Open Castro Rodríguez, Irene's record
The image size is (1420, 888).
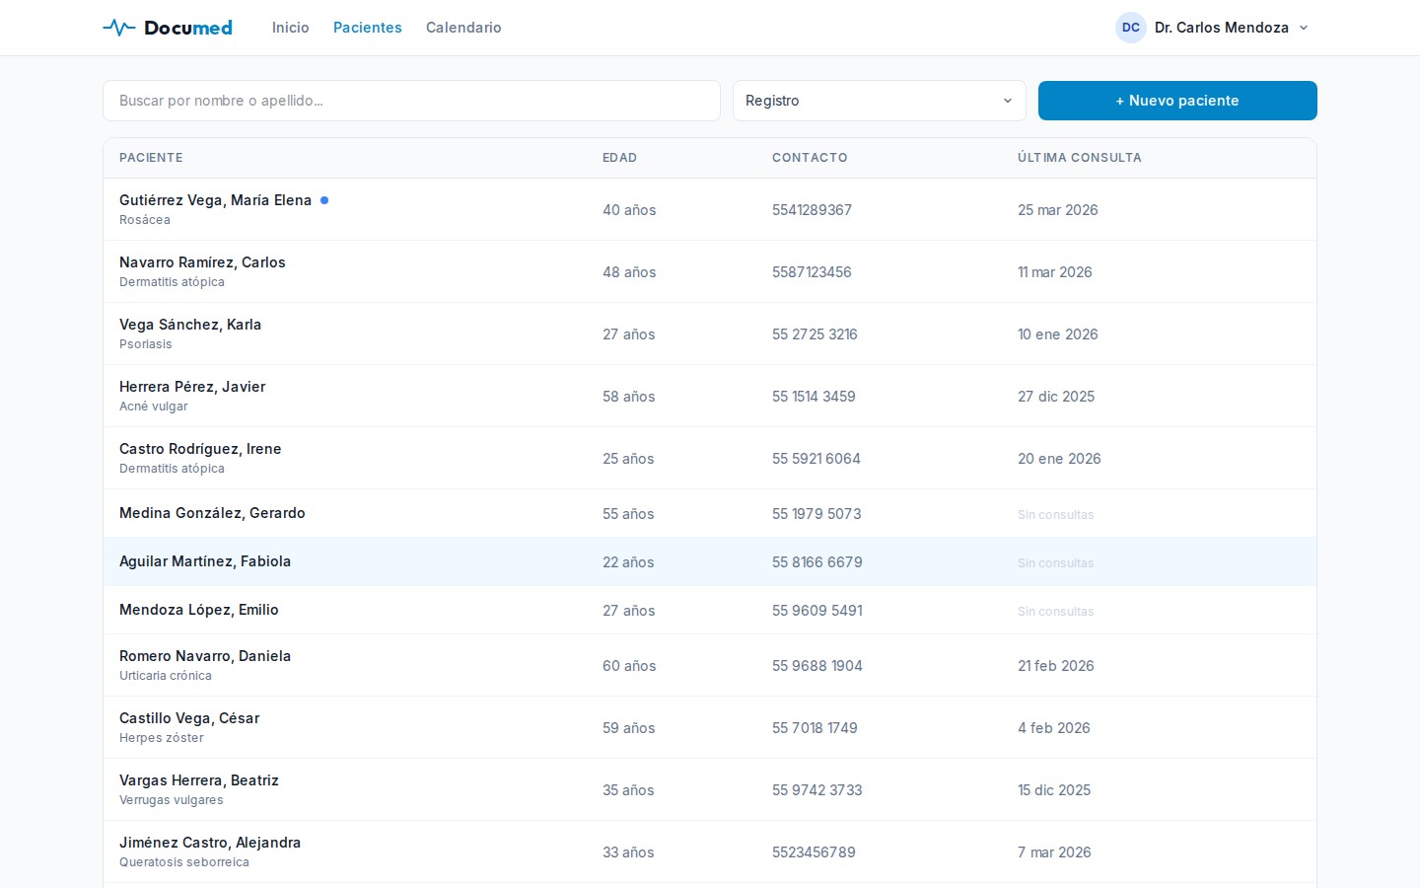(200, 449)
